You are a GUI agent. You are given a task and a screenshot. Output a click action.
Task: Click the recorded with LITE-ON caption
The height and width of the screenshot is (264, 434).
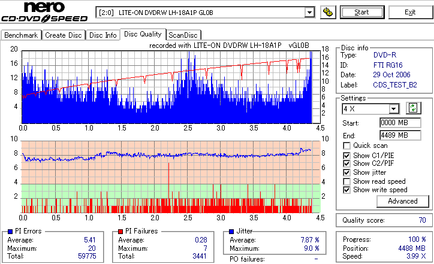coord(229,45)
